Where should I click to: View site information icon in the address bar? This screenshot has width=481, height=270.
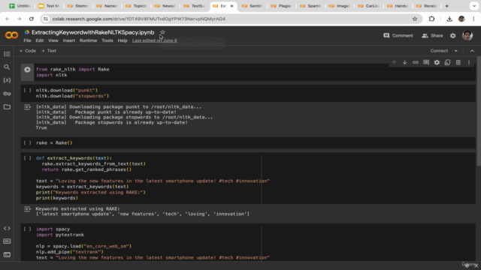46,19
